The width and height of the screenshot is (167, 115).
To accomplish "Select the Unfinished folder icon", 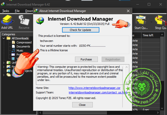I will pyautogui.click(x=9, y=63).
